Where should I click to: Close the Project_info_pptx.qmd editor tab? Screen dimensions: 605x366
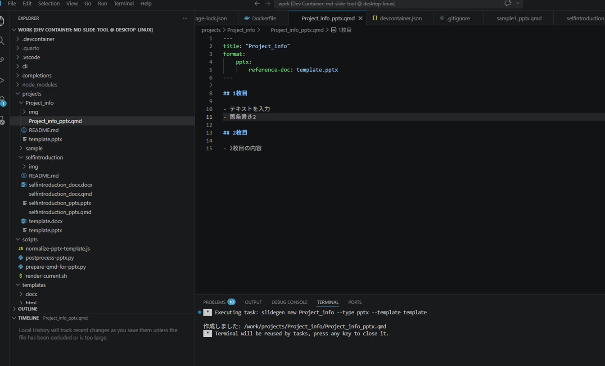pyautogui.click(x=360, y=18)
